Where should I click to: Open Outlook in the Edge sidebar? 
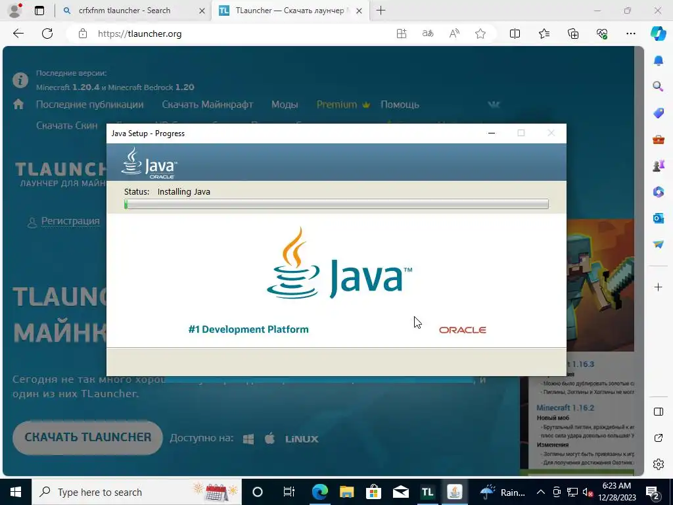click(659, 218)
